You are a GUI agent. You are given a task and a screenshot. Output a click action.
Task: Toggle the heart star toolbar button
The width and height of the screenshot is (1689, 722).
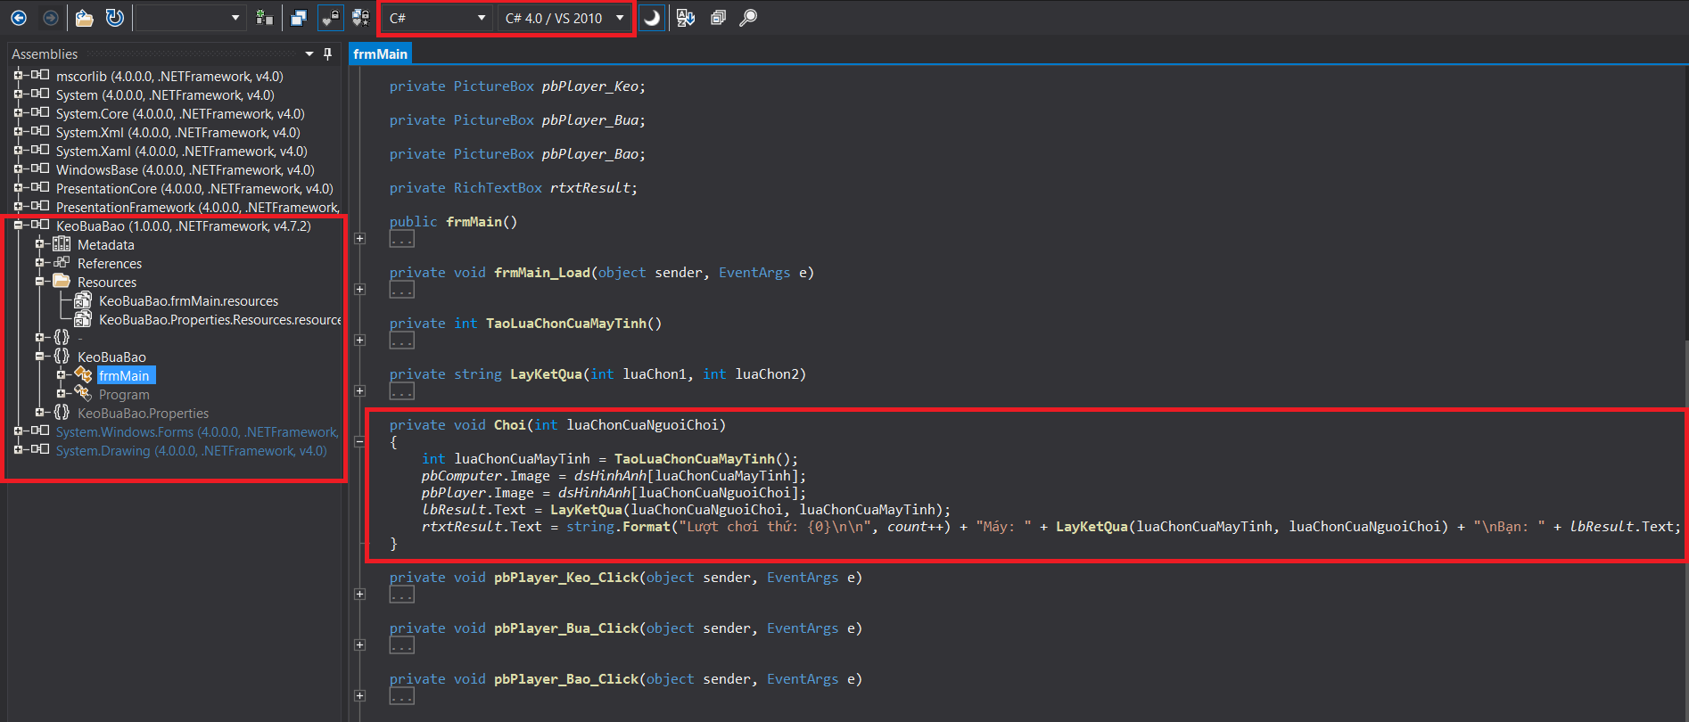[360, 18]
